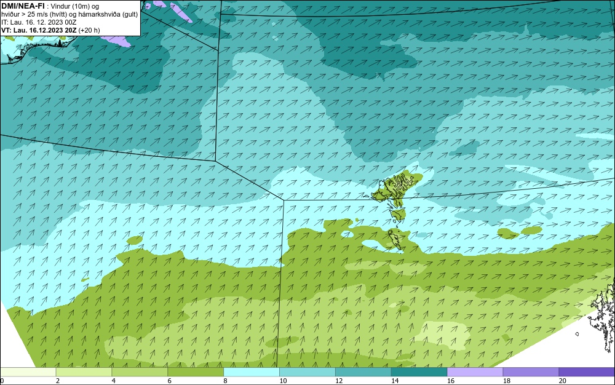Screen dimensions: 615x385
Task: Select the 4–6 green legend swatch
Action: (140, 372)
